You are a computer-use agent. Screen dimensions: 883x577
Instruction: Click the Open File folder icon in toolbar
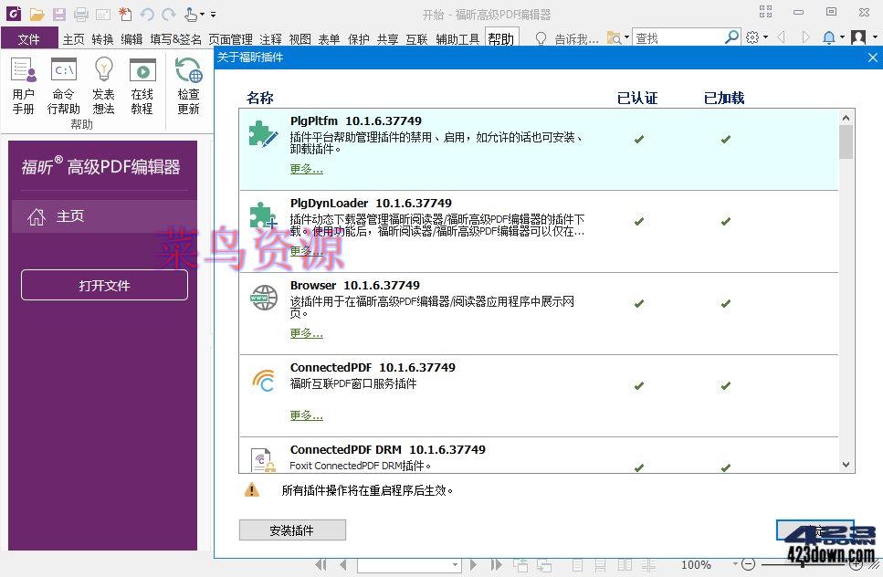coord(37,14)
